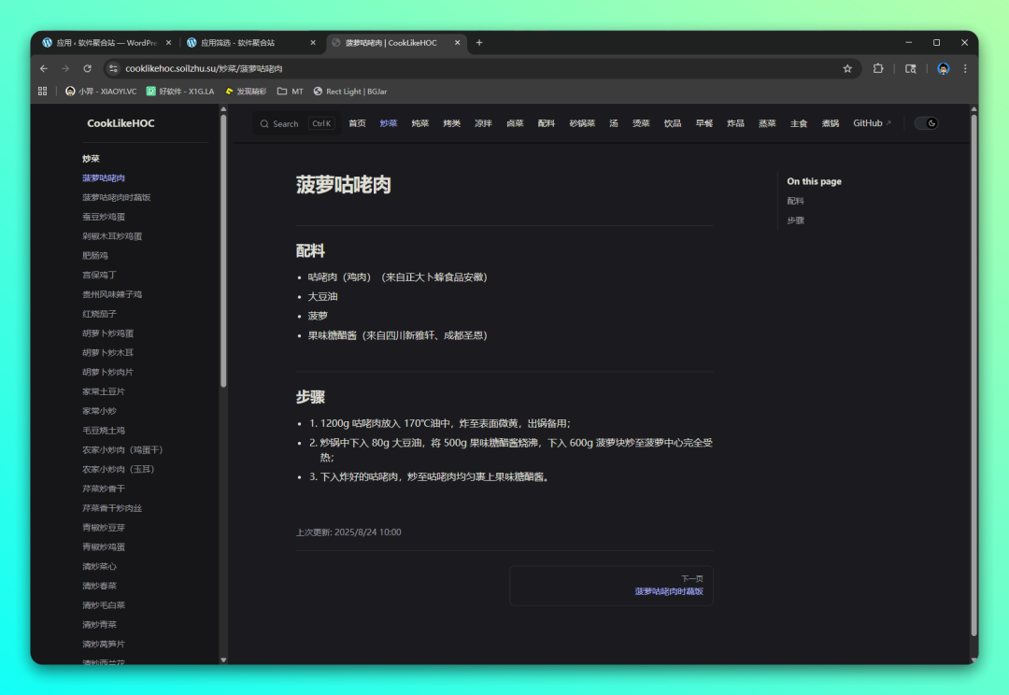Reload the current page
The image size is (1009, 695).
[87, 68]
